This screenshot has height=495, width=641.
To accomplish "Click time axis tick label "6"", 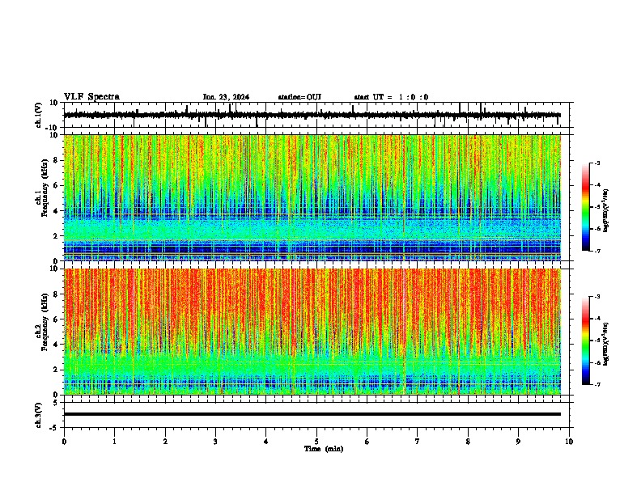I will (367, 442).
